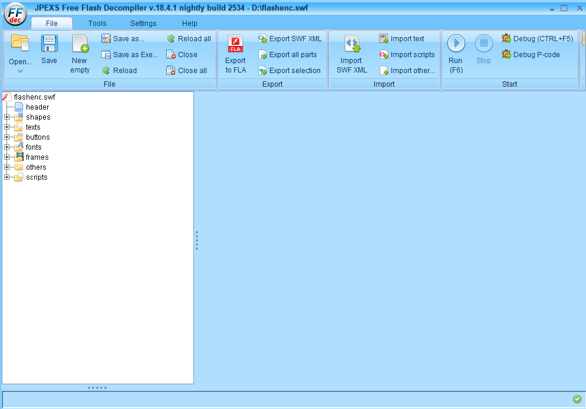Click the Save floppy disk icon
The height and width of the screenshot is (409, 586).
49,43
